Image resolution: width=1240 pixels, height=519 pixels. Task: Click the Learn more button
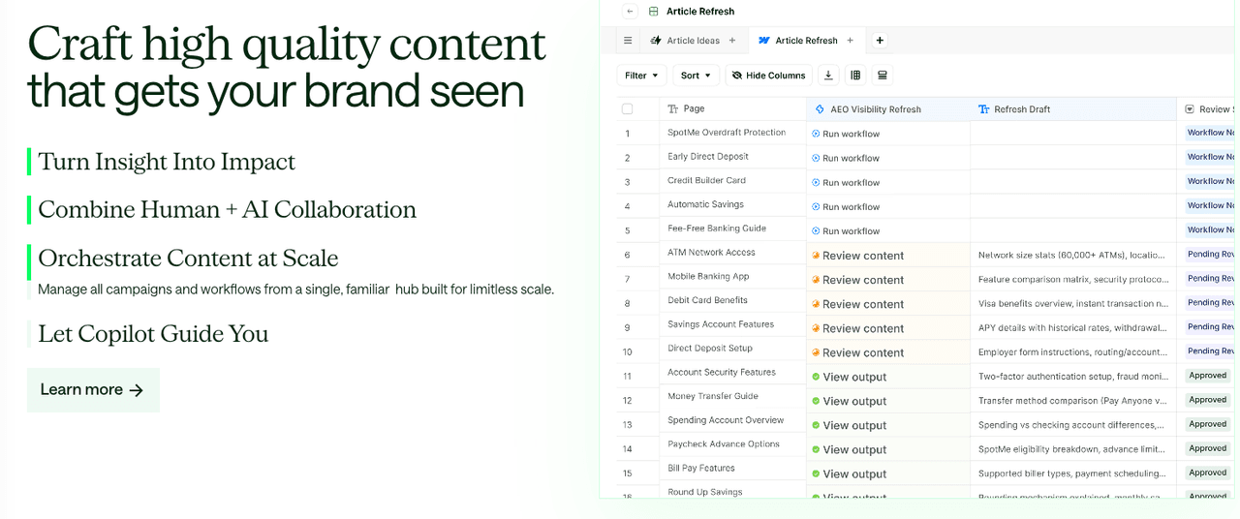[x=93, y=390]
